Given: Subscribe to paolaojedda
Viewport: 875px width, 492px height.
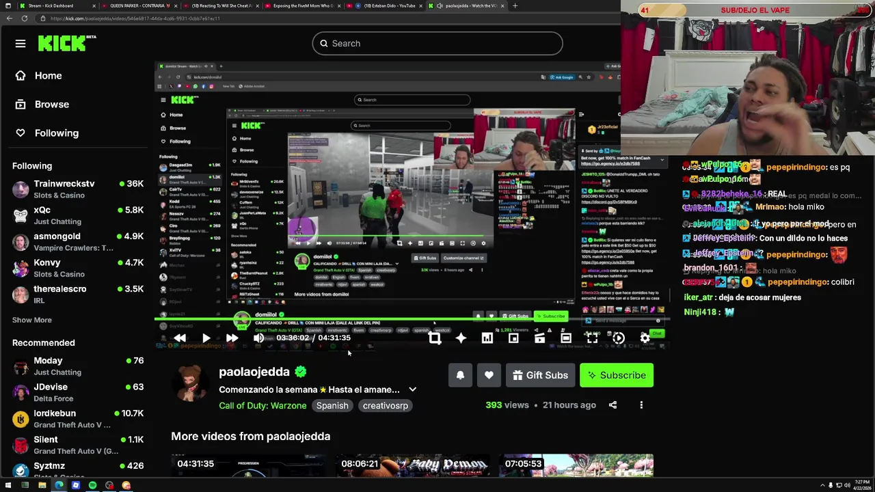Looking at the screenshot, I should coord(617,375).
